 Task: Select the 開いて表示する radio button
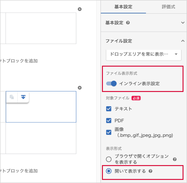click(x=109, y=171)
